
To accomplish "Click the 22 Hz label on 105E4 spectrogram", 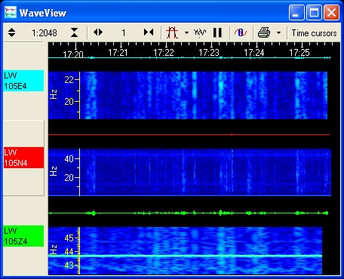I will point(69,80).
